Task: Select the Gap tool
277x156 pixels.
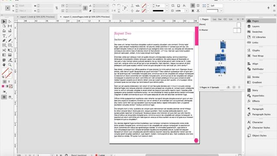Action: click(x=10, y=26)
